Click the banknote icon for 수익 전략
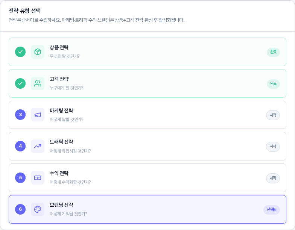This screenshot has height=230, width=295. click(38, 178)
